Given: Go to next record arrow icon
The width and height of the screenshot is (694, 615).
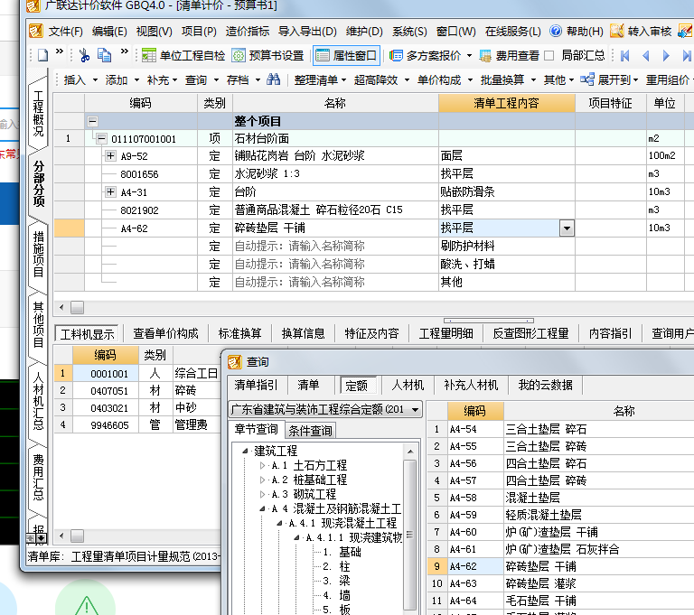Looking at the screenshot, I should click(x=666, y=55).
